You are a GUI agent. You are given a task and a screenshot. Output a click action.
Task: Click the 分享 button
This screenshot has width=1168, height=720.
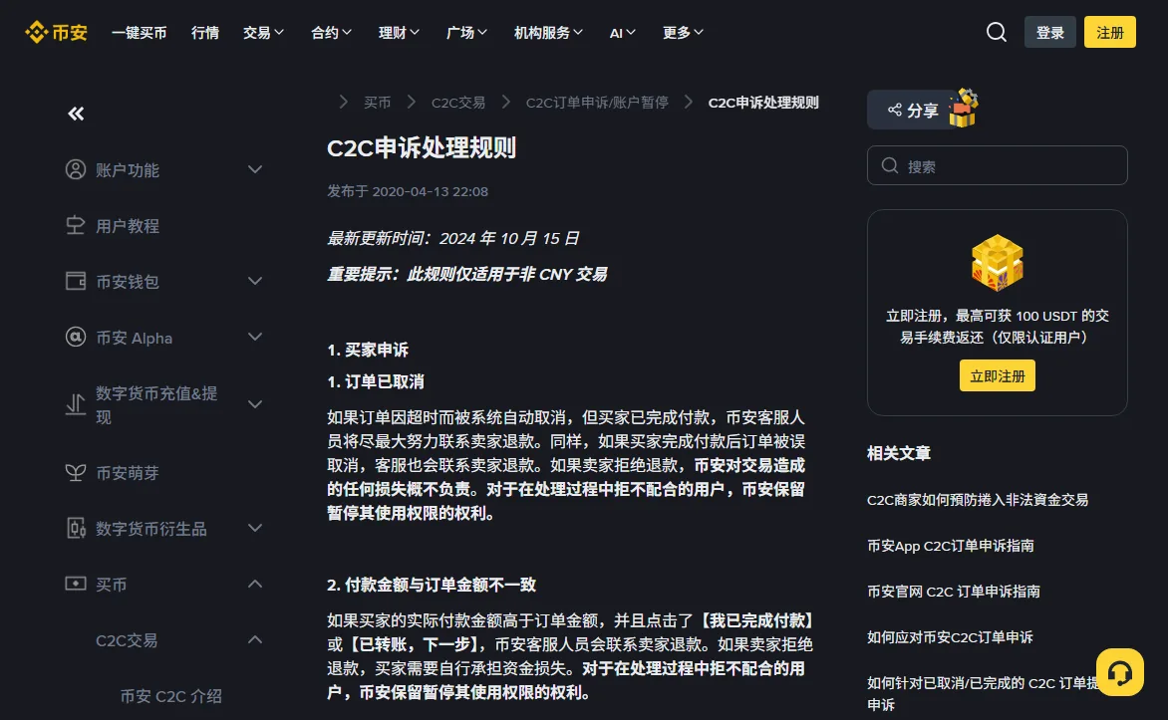pos(913,111)
